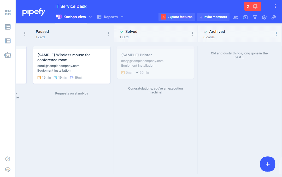Open the automation robot icon in sidebar
The image size is (282, 177).
8,55
